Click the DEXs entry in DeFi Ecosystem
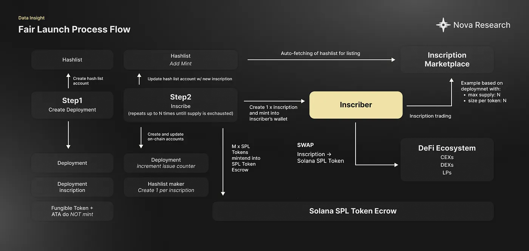The height and width of the screenshot is (251, 529). pos(447,165)
